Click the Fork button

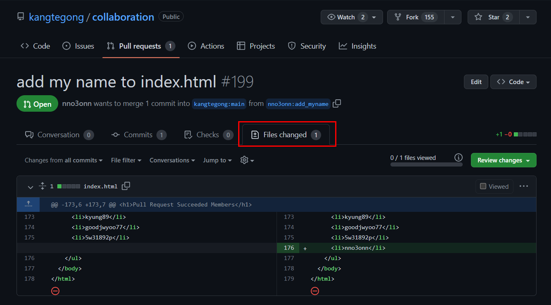416,17
